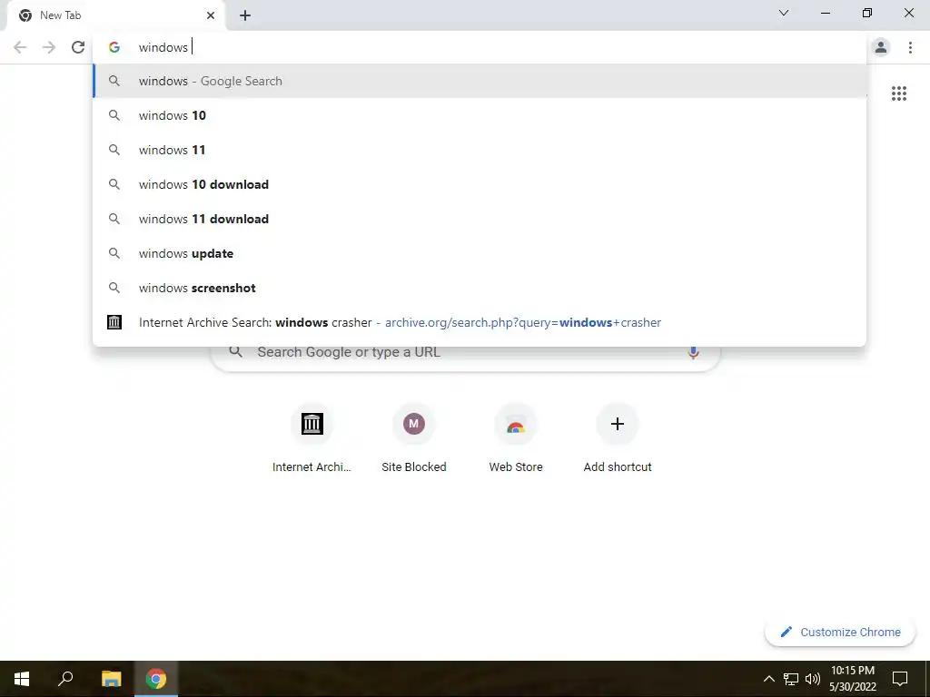The height and width of the screenshot is (697, 930).
Task: Open the volume control tray icon
Action: point(813,679)
